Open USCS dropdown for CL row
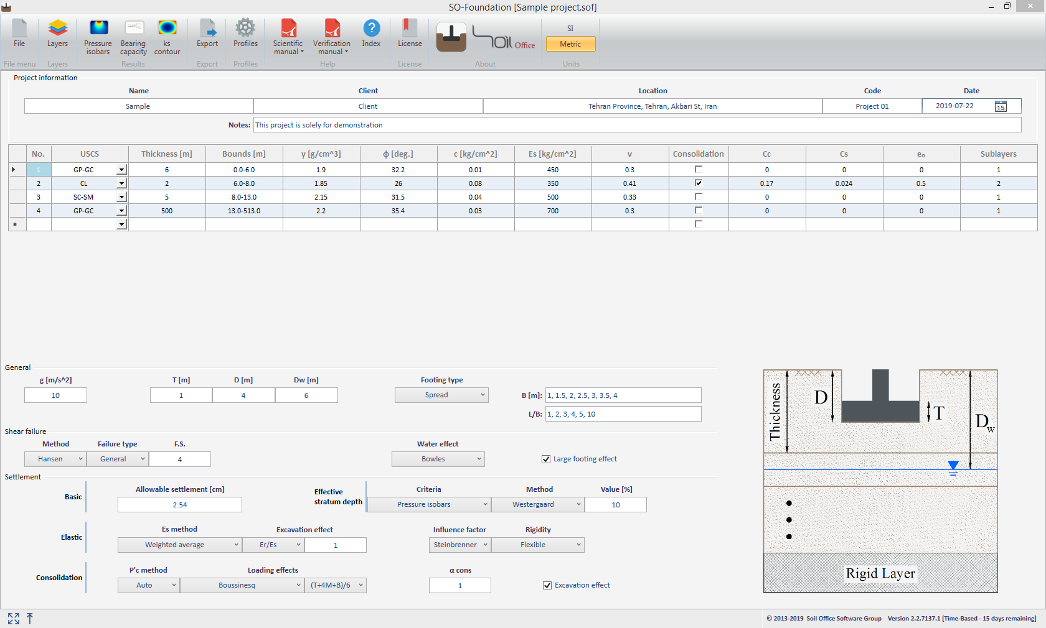 121,183
